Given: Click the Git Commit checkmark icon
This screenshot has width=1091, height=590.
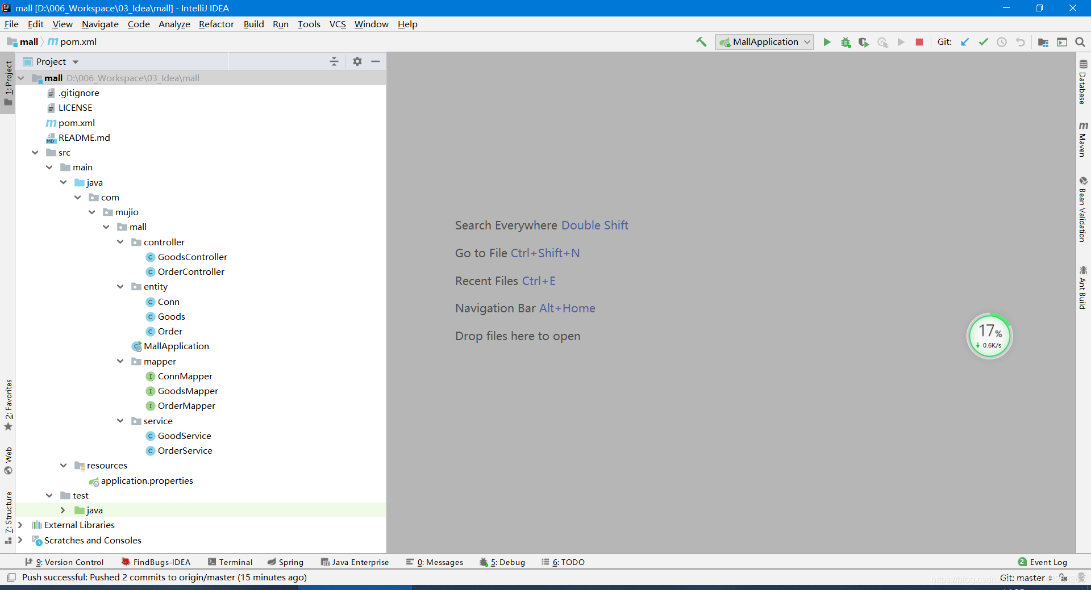Looking at the screenshot, I should pyautogui.click(x=983, y=42).
